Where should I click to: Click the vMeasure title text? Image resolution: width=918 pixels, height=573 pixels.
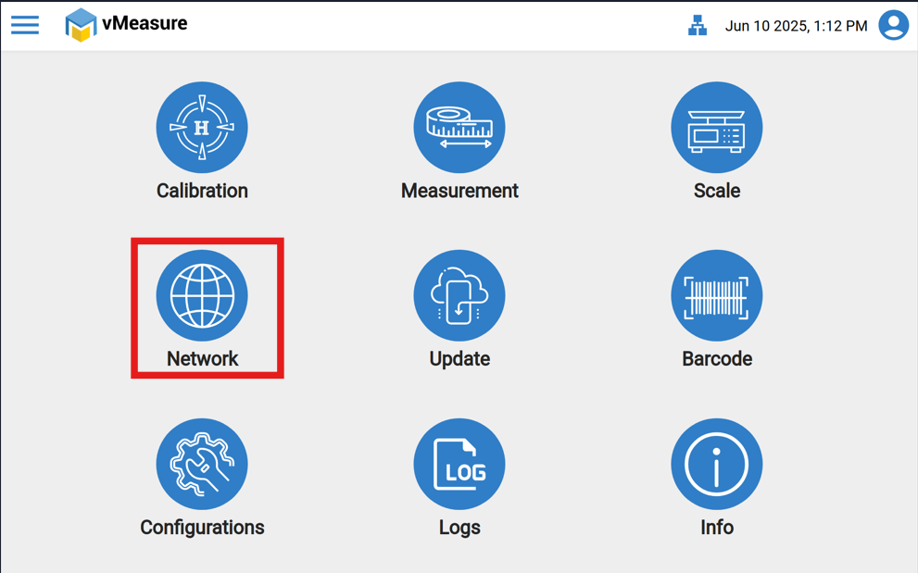145,24
